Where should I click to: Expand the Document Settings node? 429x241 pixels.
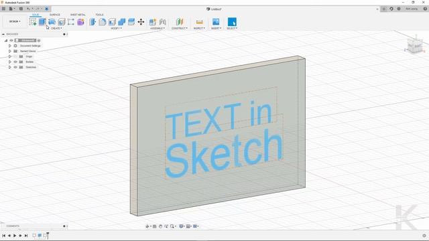click(x=10, y=46)
